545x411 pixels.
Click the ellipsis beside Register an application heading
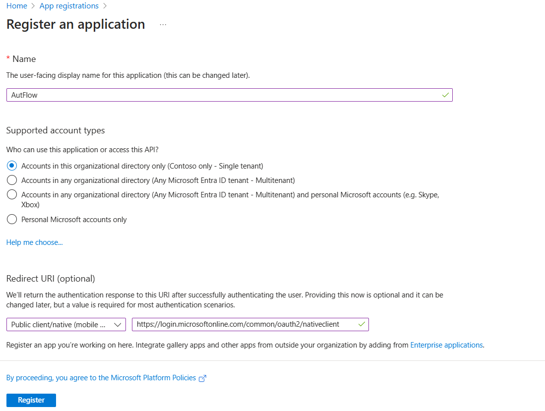163,23
